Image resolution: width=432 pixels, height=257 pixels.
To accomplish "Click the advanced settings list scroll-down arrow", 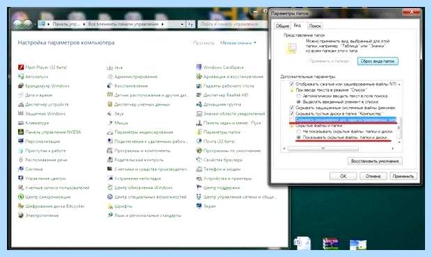I will [x=399, y=142].
